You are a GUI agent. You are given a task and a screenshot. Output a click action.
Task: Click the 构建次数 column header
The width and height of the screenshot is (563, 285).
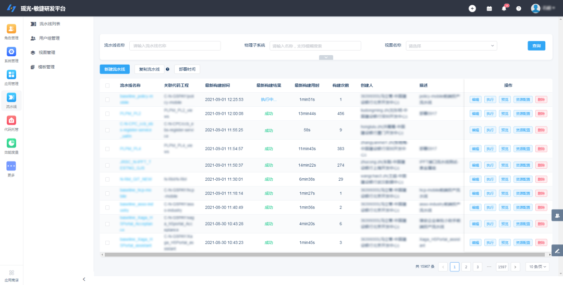pos(341,85)
